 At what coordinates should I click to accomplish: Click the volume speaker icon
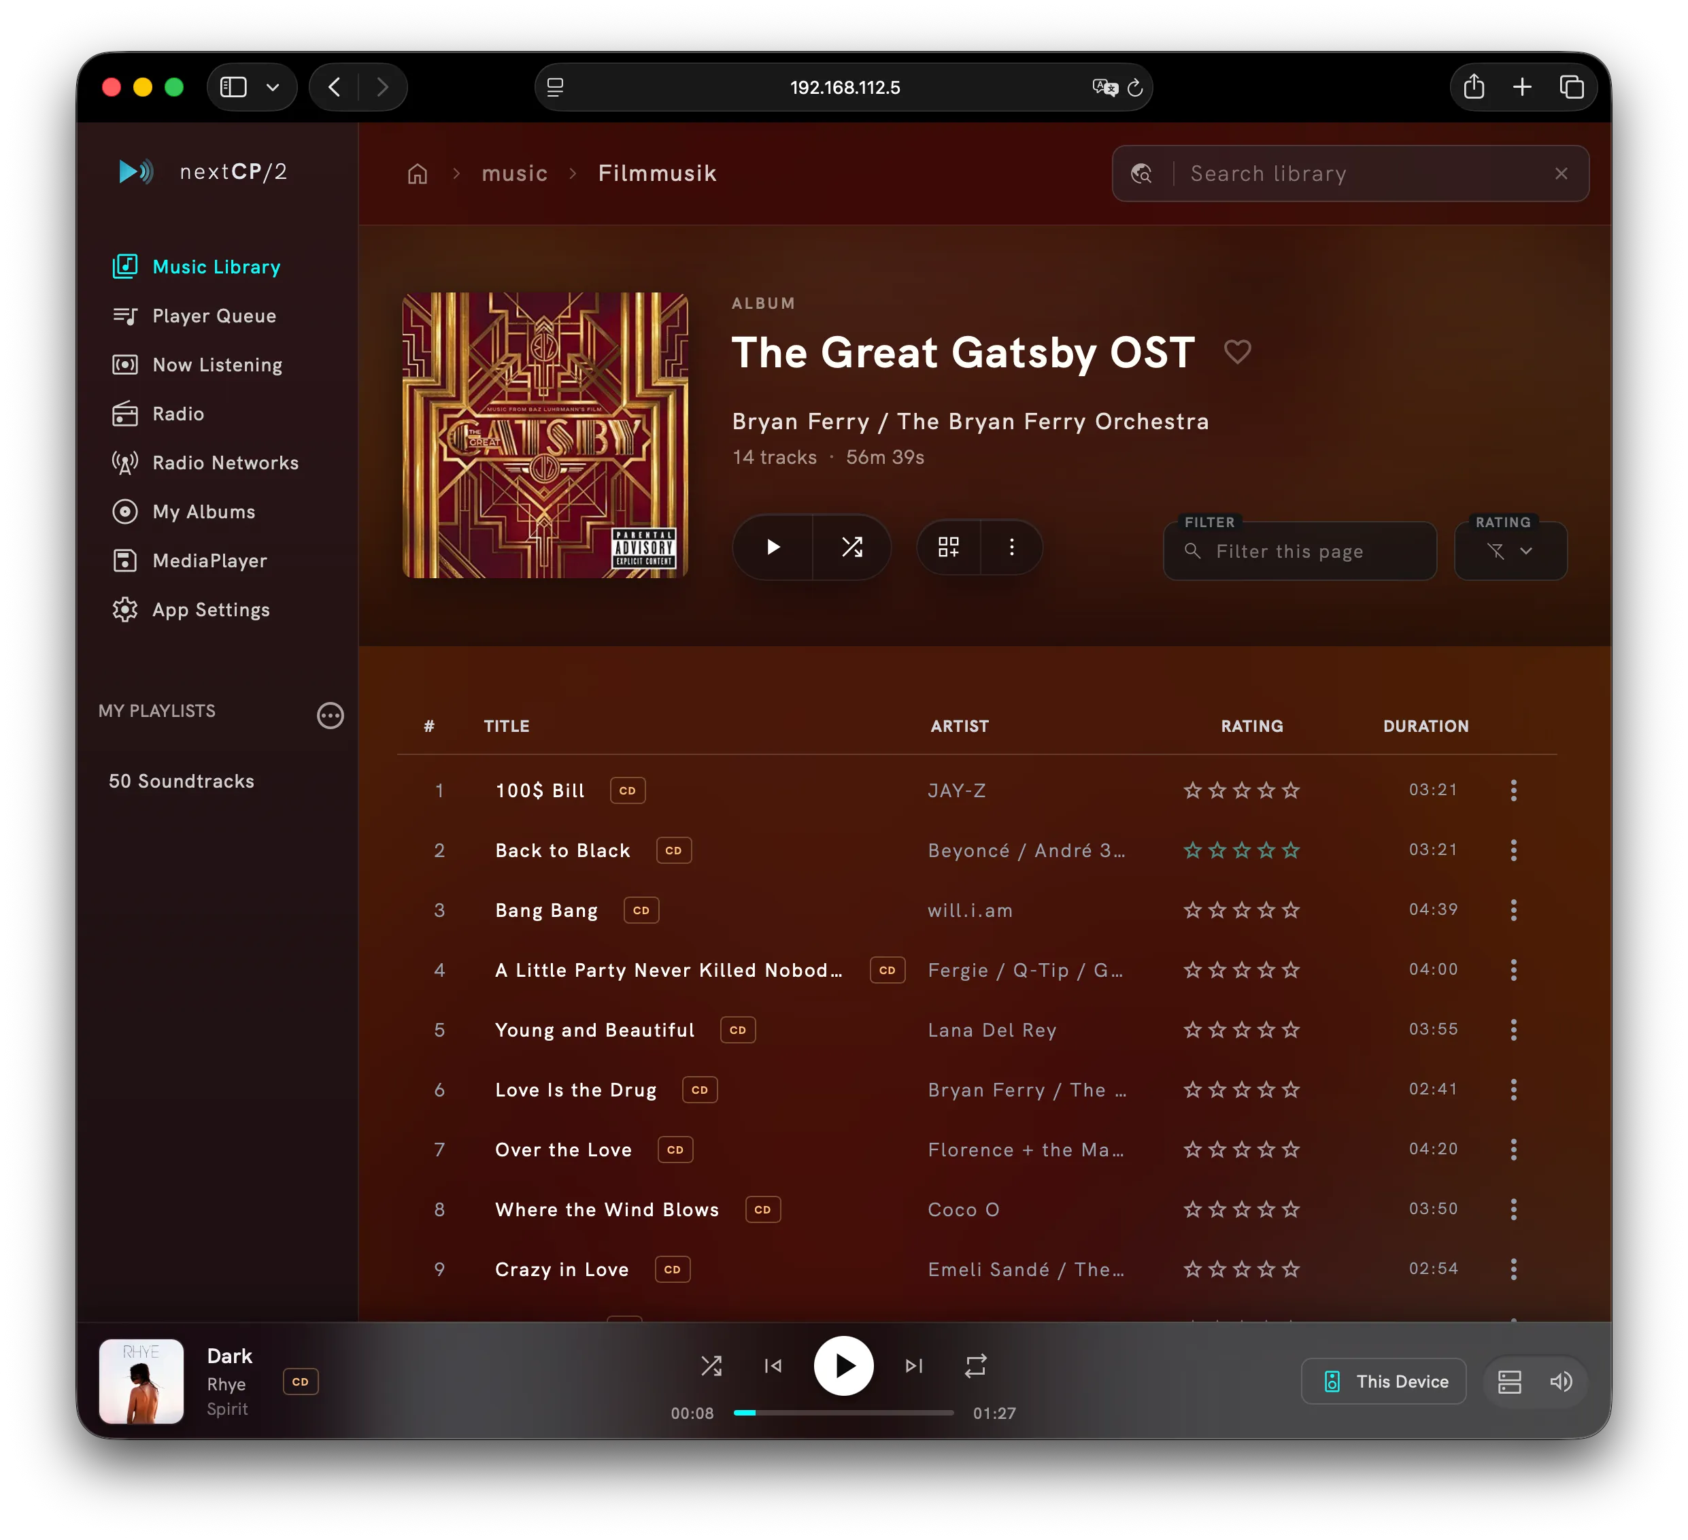(1560, 1381)
